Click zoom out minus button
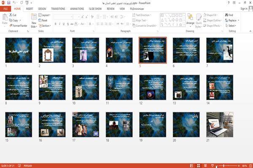This screenshot has height=168, width=253. click(x=217, y=166)
